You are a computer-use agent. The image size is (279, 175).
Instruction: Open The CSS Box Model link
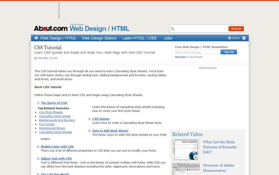click(x=55, y=174)
